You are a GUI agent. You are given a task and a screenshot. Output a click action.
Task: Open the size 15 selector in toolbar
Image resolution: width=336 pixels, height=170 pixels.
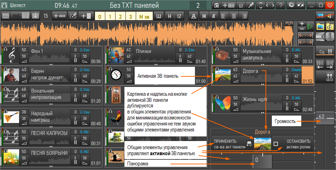pos(46,16)
